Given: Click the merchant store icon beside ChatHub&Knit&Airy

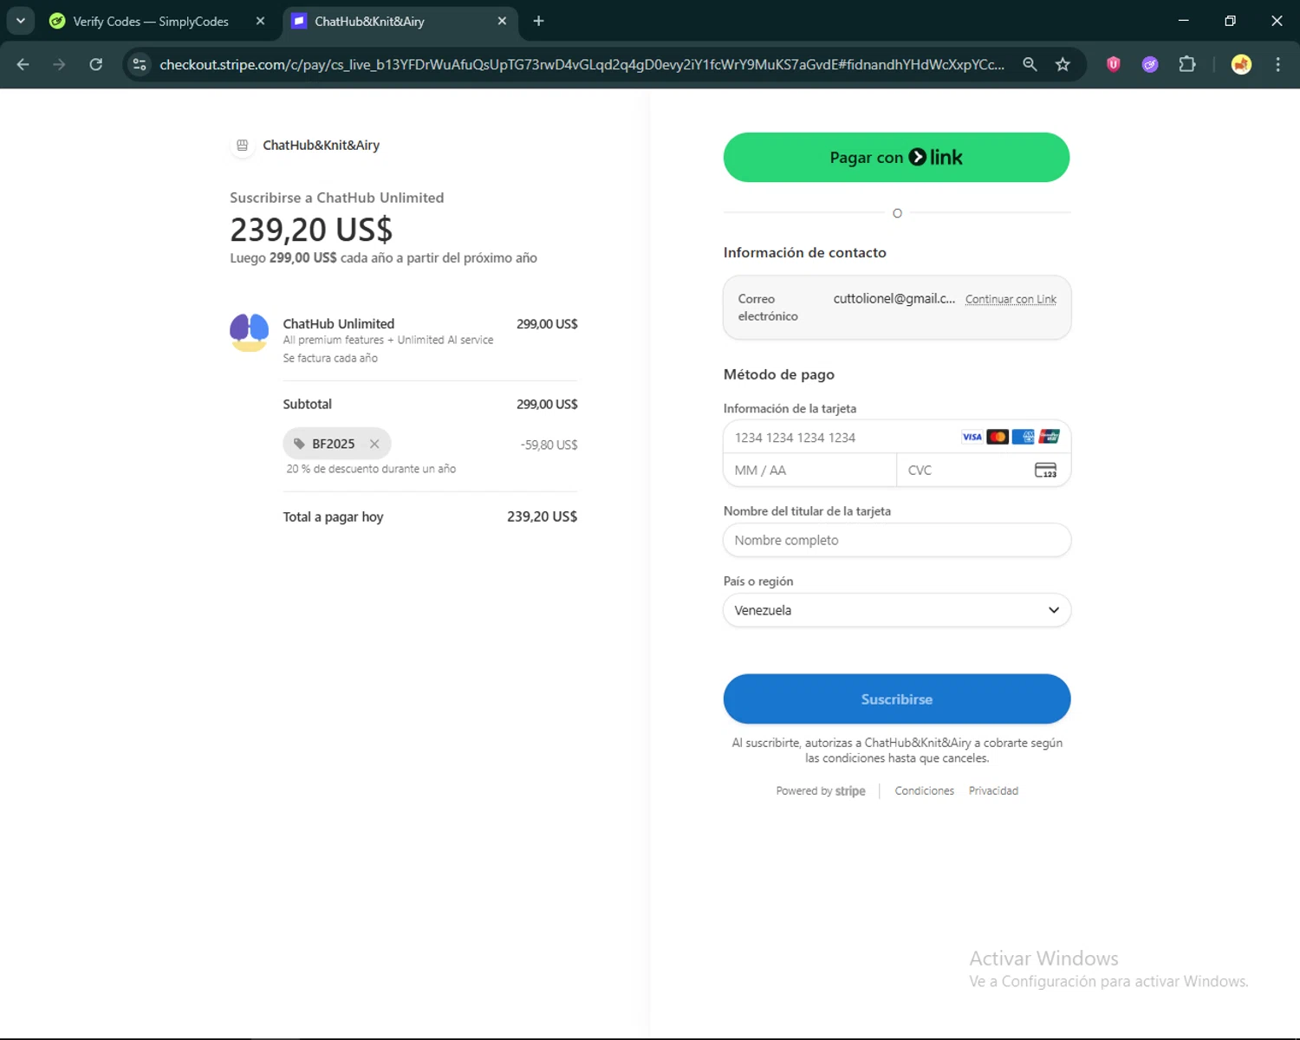Looking at the screenshot, I should point(243,146).
